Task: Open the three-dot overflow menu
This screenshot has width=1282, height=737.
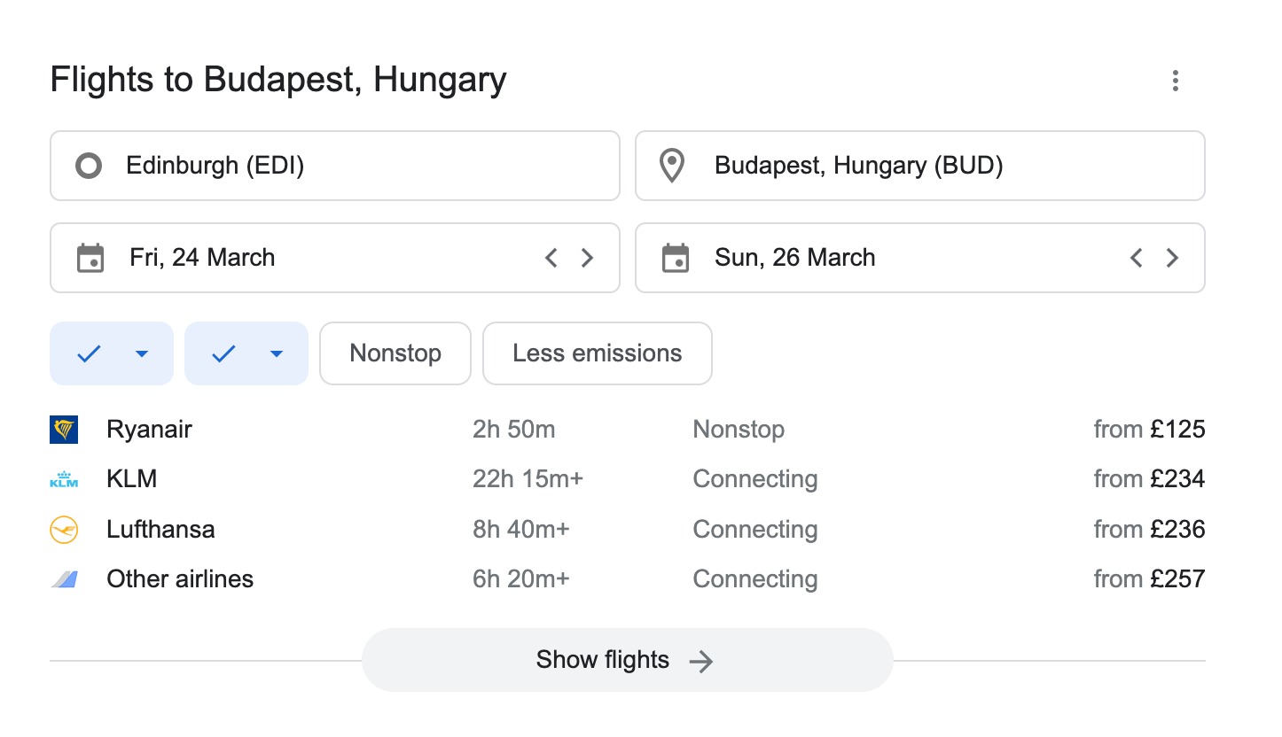Action: [x=1176, y=81]
